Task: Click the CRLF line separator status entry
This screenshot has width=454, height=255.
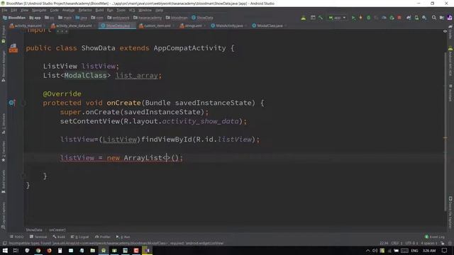Action: coord(397,243)
